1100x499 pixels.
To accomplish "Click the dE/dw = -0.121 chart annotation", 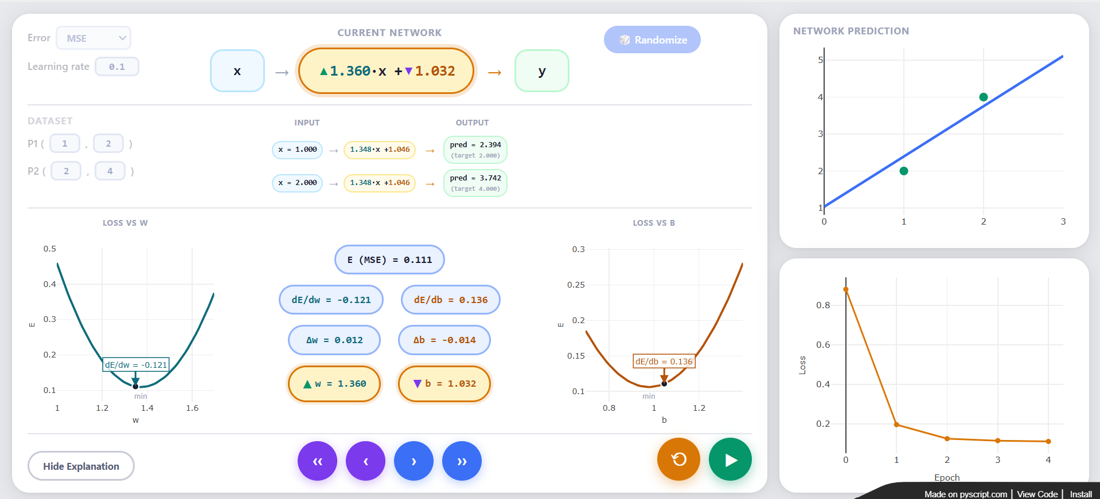I will point(136,364).
